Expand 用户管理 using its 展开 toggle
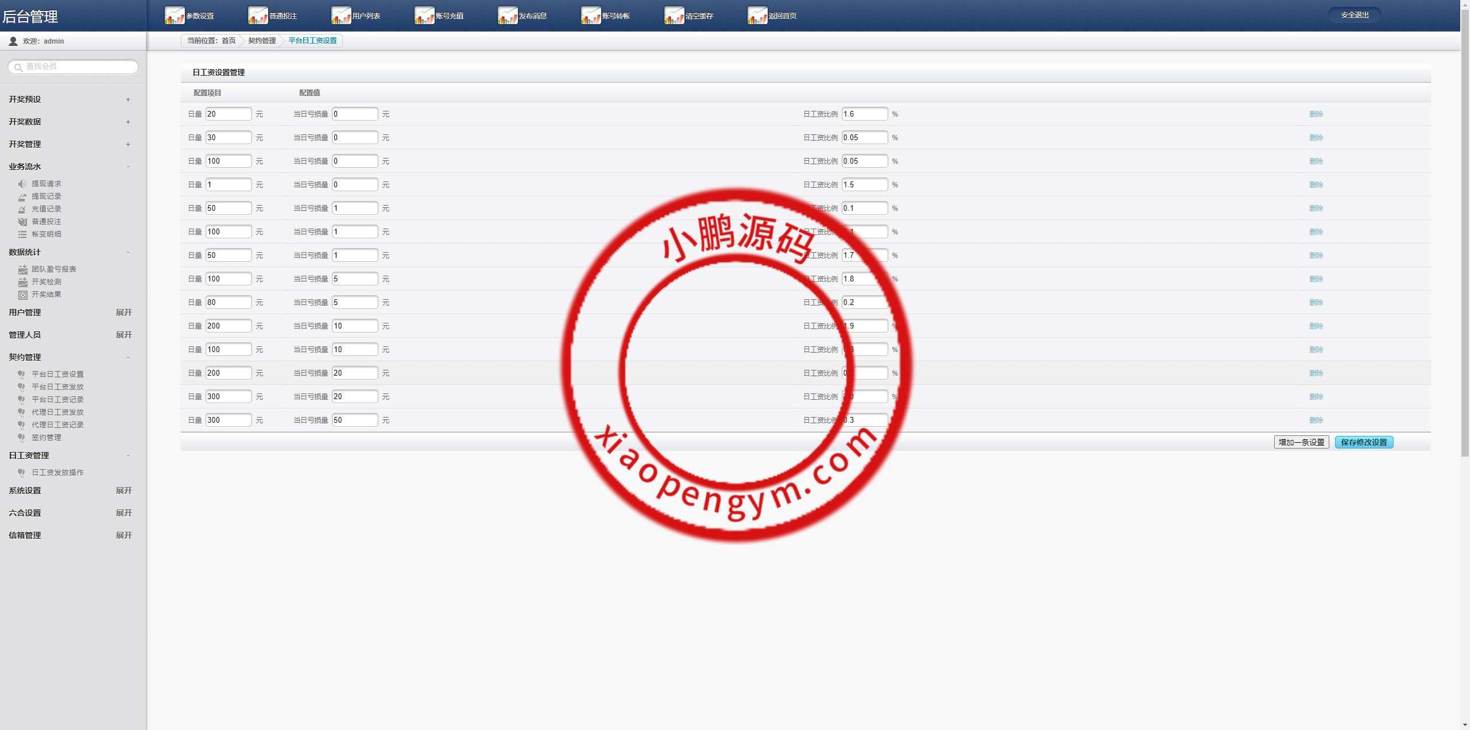The height and width of the screenshot is (730, 1470). [123, 312]
